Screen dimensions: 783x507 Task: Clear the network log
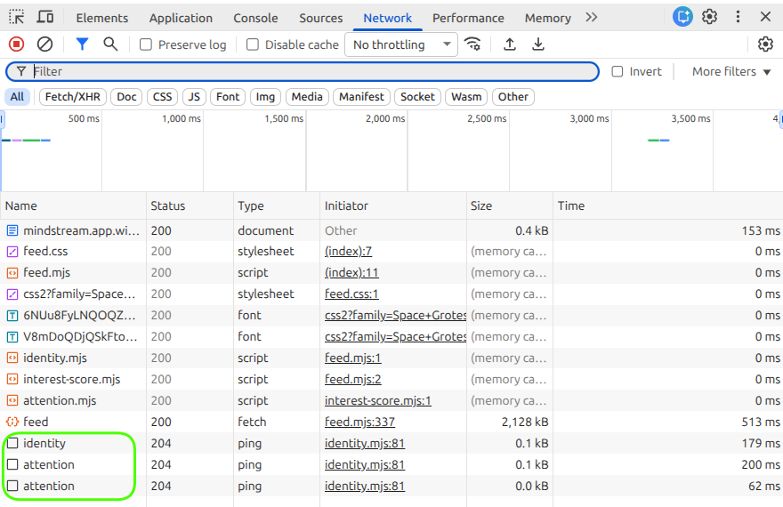[44, 44]
